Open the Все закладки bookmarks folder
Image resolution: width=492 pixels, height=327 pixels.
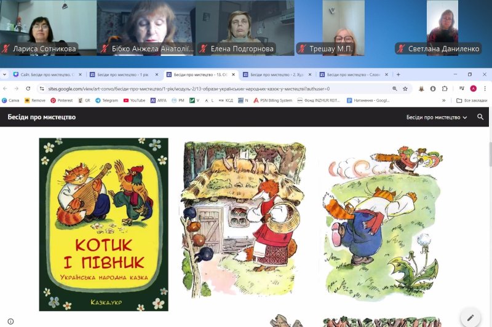(x=472, y=100)
